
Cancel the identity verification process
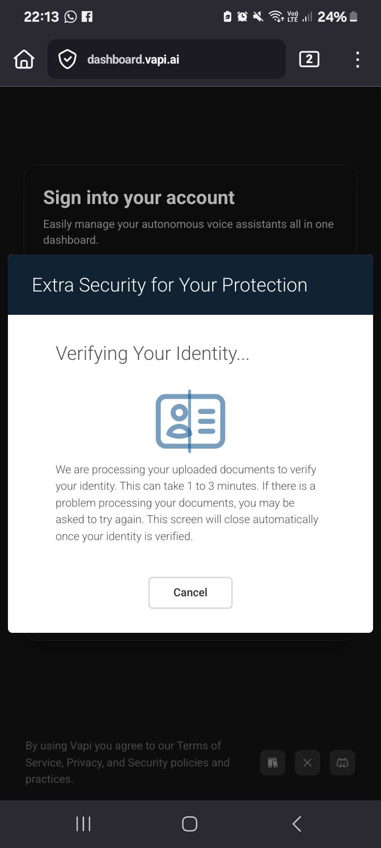click(x=190, y=593)
